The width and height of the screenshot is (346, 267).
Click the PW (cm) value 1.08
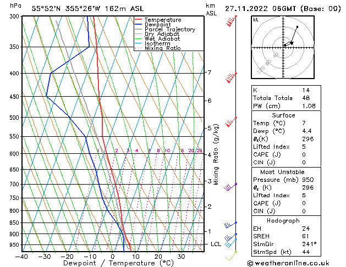pyautogui.click(x=309, y=106)
